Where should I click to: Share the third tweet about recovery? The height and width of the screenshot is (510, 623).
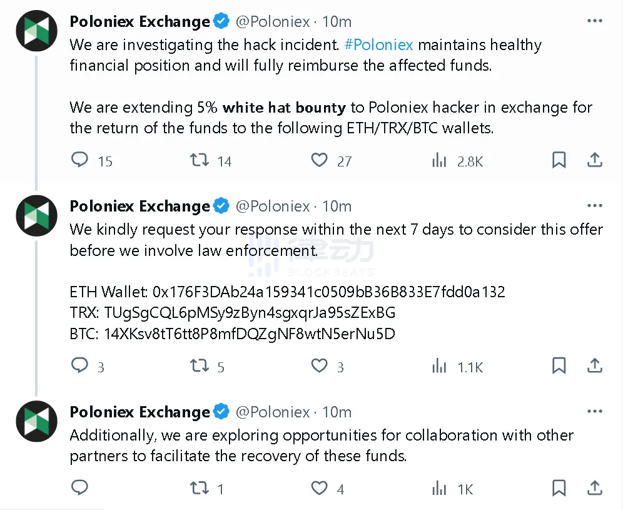pos(595,487)
